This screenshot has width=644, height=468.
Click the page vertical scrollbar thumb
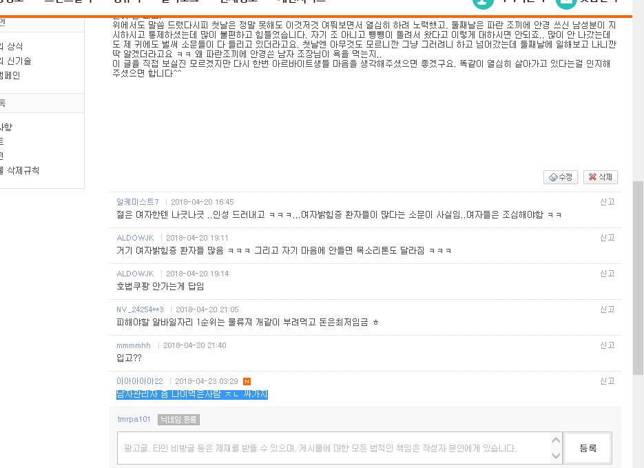coord(638,278)
